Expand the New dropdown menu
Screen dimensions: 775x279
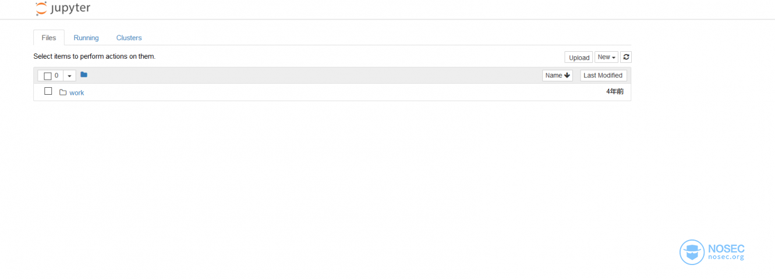point(606,57)
